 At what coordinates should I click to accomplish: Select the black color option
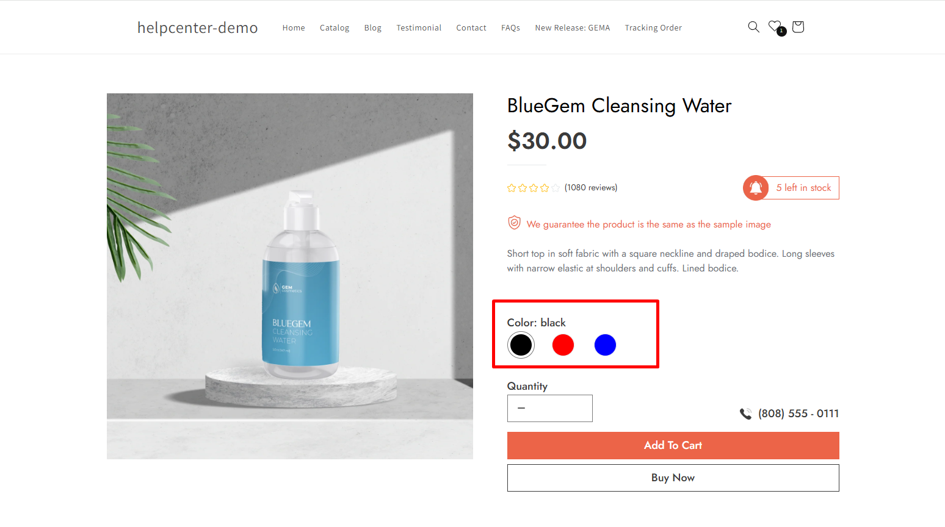pos(521,345)
